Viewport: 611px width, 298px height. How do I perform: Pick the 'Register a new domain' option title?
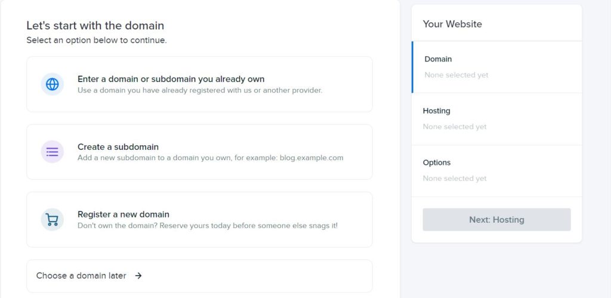124,214
